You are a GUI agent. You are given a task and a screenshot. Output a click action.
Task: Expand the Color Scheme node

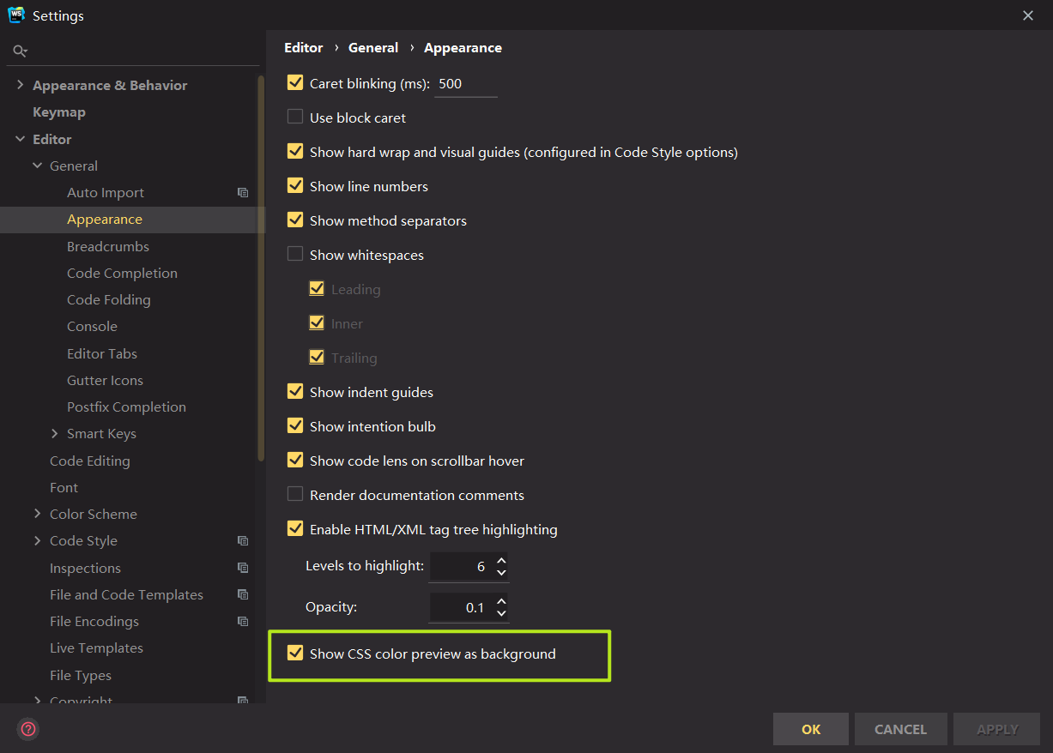(38, 514)
